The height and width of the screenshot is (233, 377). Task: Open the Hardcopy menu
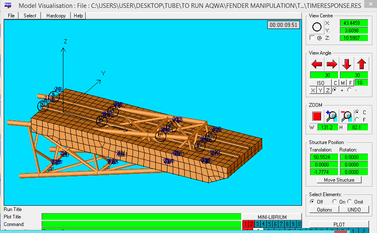coord(56,15)
